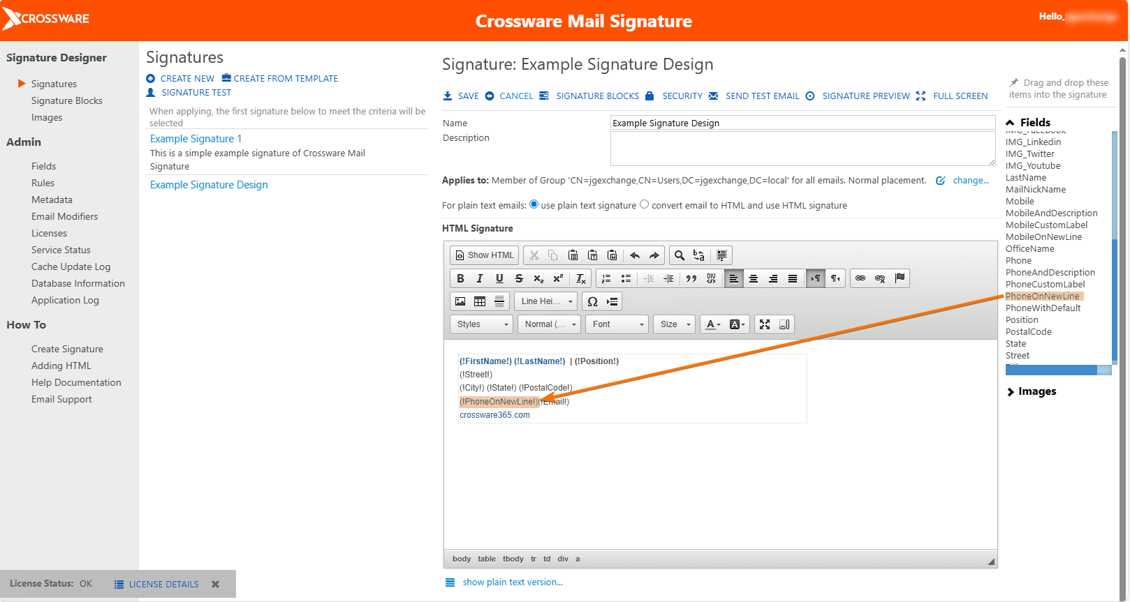Open the find magnifier tool
The height and width of the screenshot is (602, 1130).
pos(679,255)
